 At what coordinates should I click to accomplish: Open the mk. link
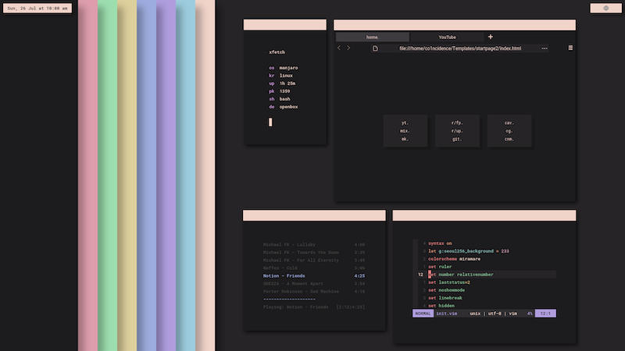pyautogui.click(x=405, y=140)
